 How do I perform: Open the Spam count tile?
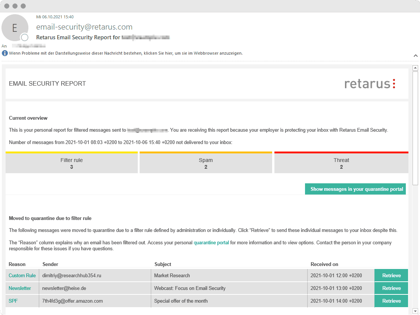(206, 163)
